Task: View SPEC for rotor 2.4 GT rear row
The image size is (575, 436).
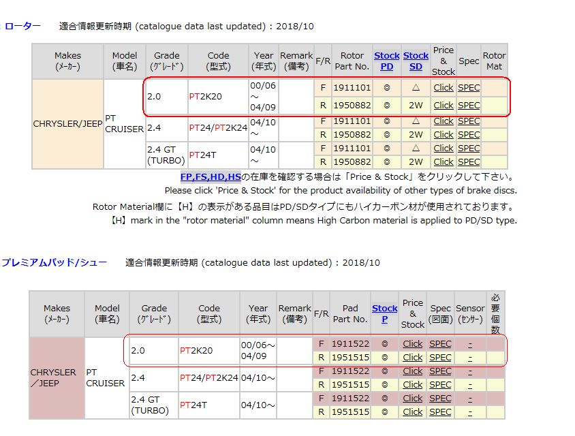Action: click(469, 161)
